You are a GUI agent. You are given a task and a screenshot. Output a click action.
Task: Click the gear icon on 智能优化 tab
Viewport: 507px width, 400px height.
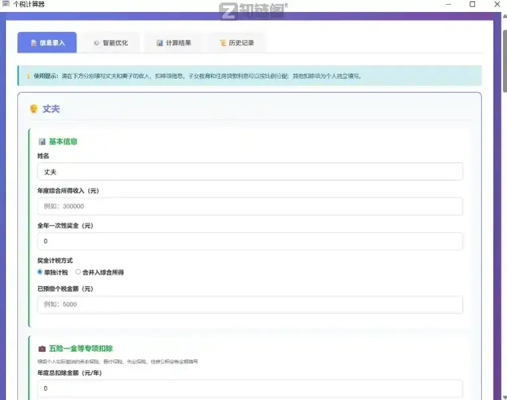[x=96, y=43]
